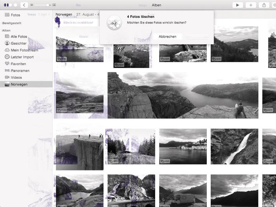The image size is (276, 207).
Task: Adjust the thumbnail zoom slider knob
Action: pyautogui.click(x=48, y=5)
